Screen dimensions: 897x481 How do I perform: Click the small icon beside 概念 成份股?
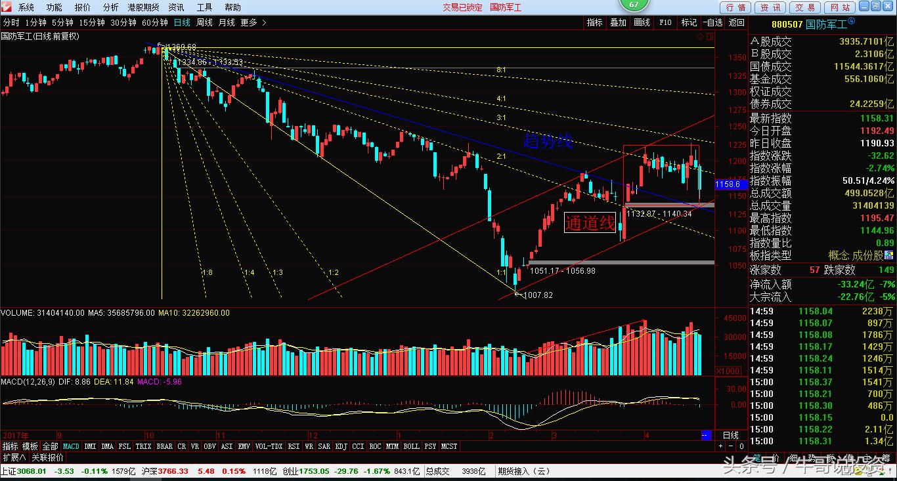[x=889, y=255]
